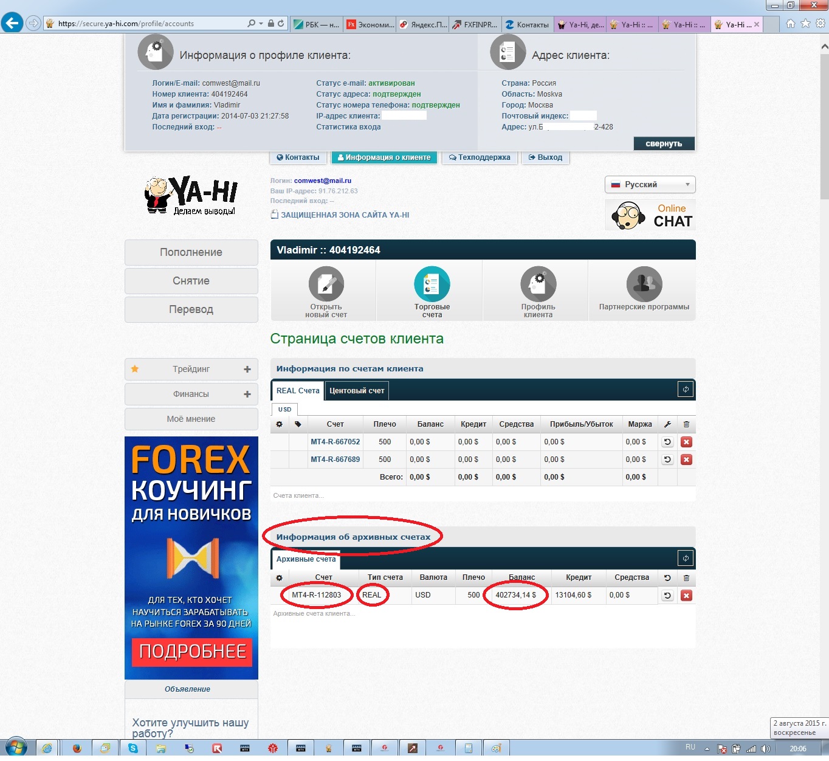Click the Выход logout button
This screenshot has height=761, width=829.
click(545, 157)
